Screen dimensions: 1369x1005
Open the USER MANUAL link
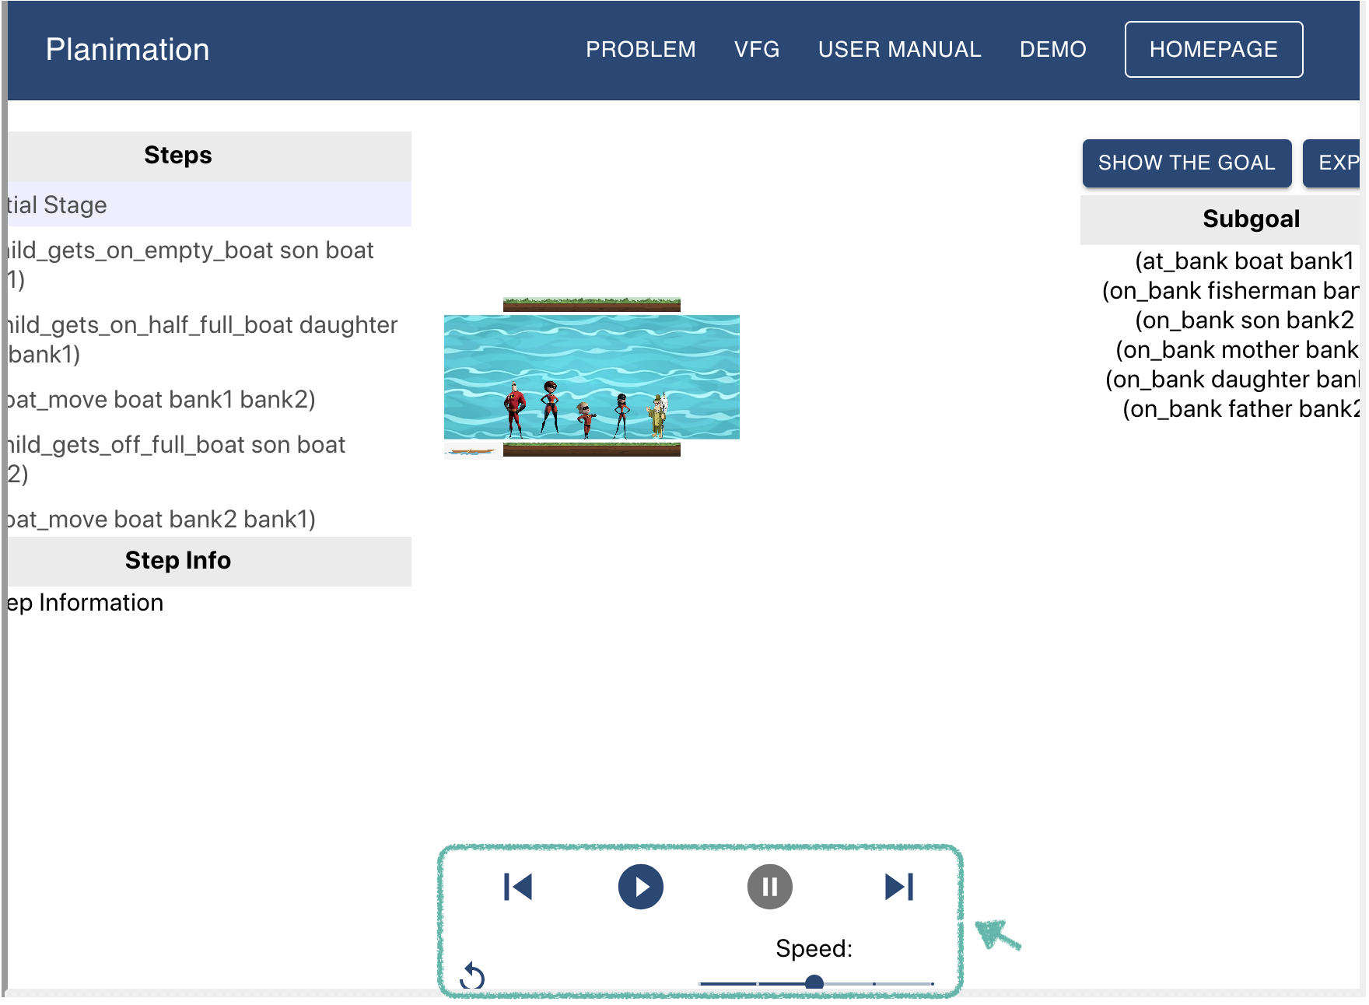pos(900,50)
